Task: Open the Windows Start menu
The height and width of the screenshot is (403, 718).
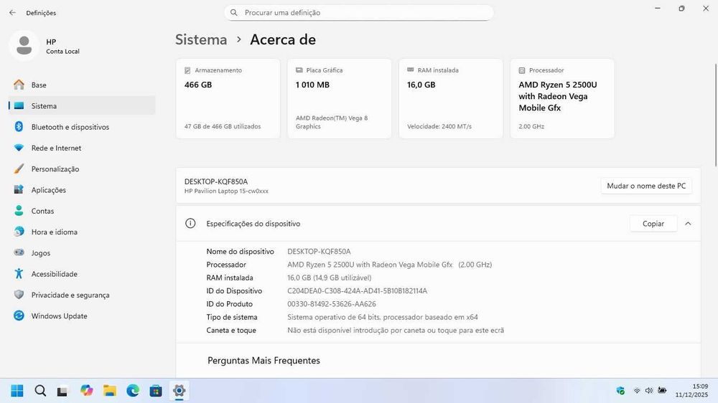Action: tap(17, 391)
